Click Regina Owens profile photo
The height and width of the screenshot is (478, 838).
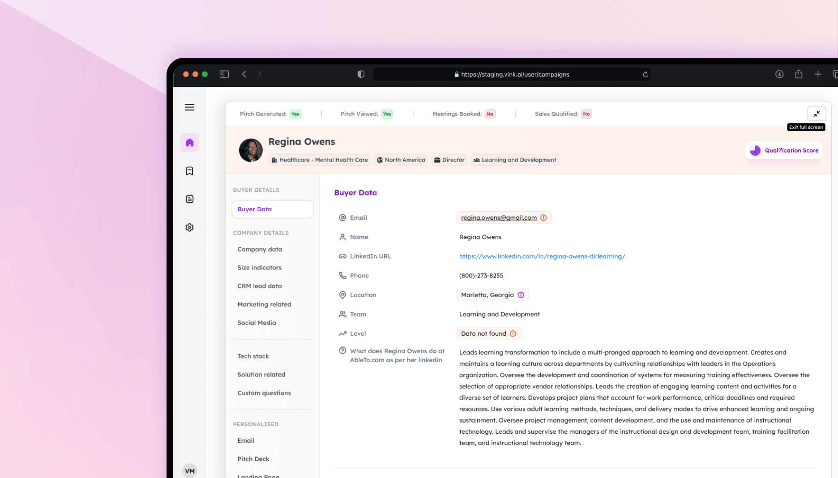tap(251, 150)
